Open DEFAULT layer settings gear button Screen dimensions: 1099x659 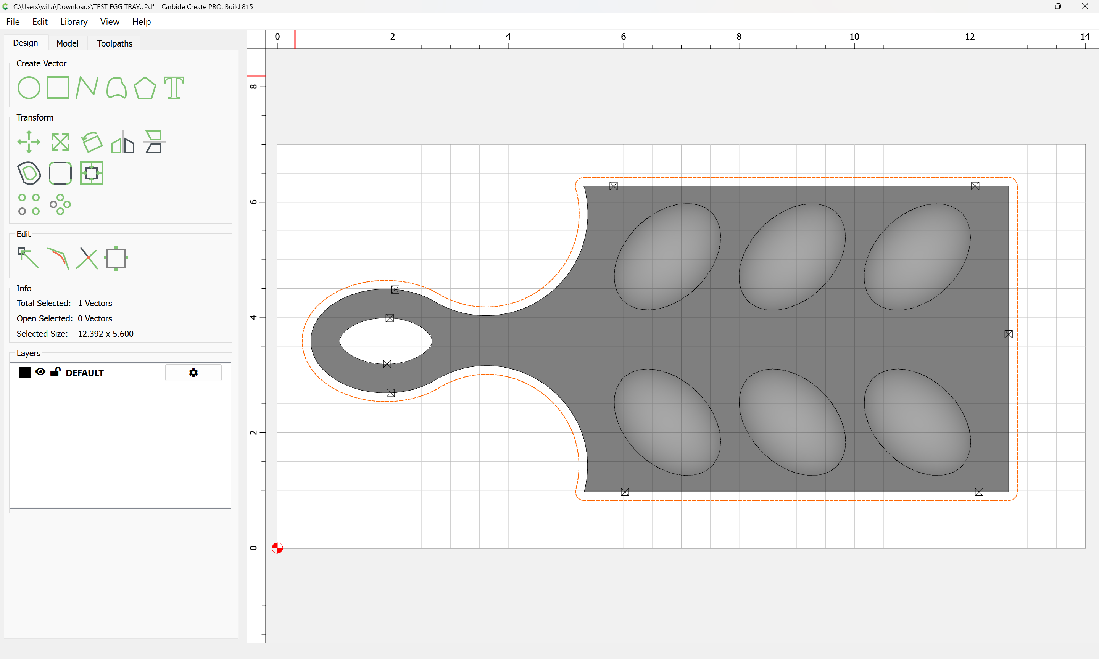[x=193, y=373]
